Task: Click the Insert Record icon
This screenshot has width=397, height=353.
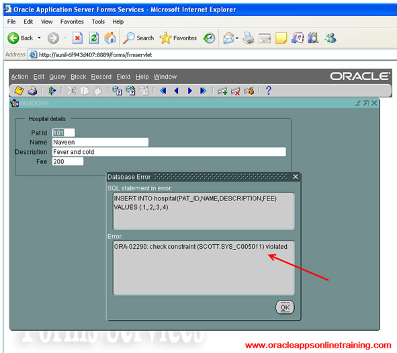Action: point(222,91)
